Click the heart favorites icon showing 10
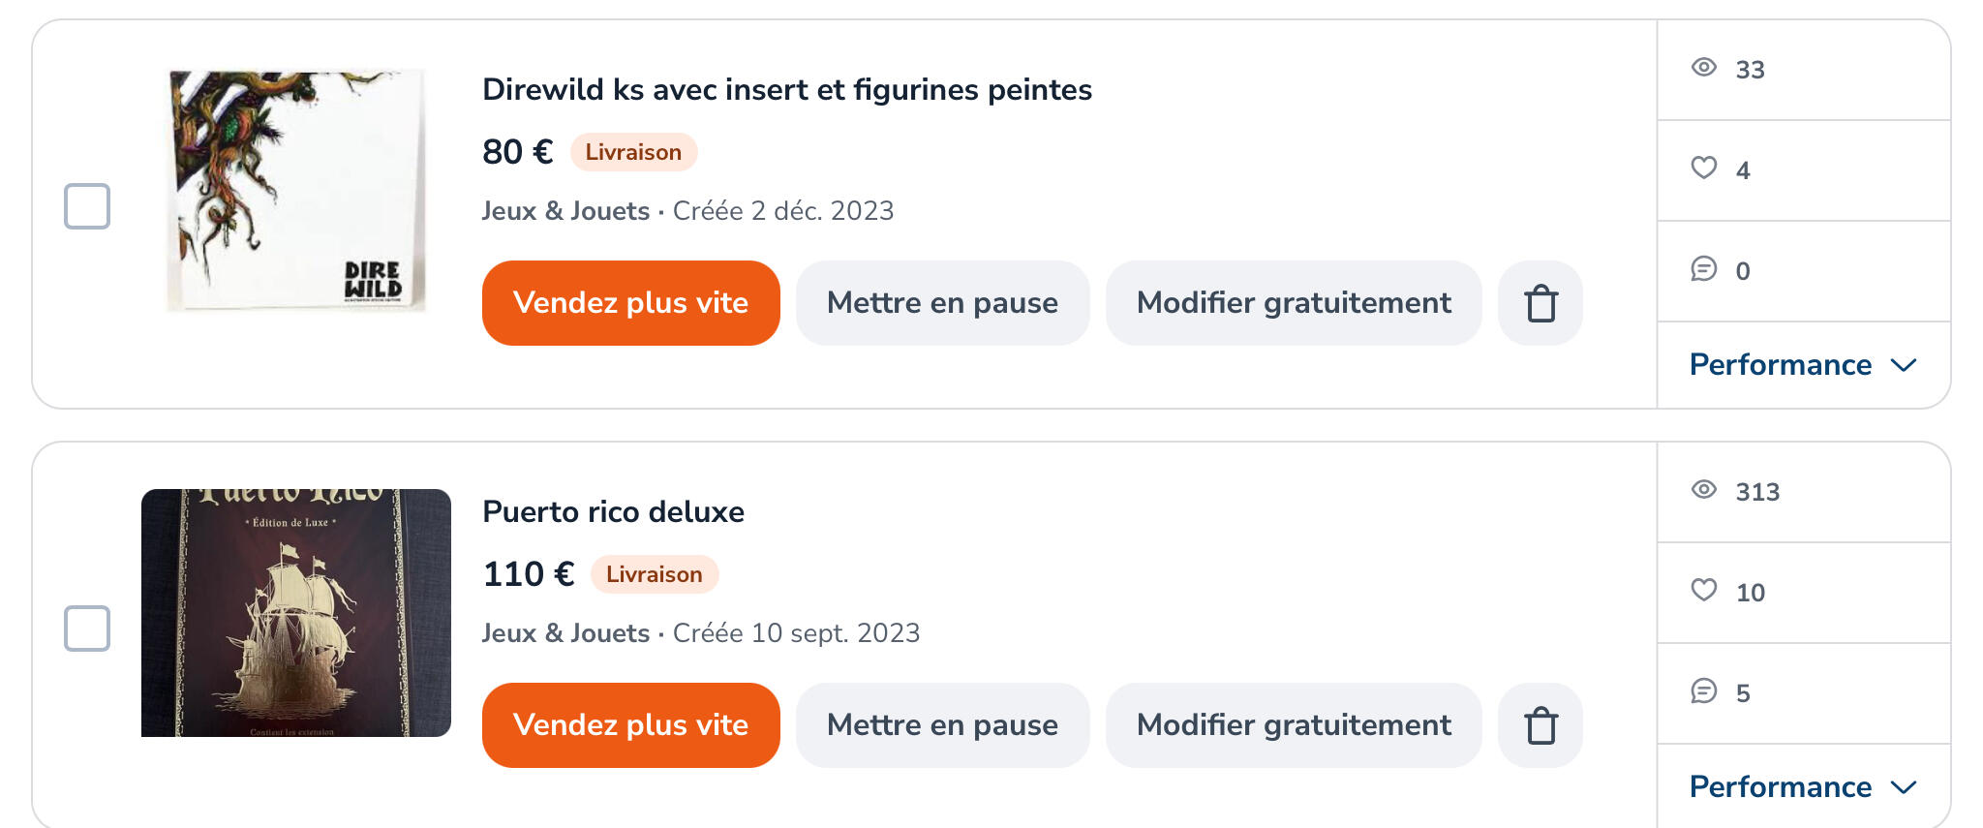 pyautogui.click(x=1704, y=591)
